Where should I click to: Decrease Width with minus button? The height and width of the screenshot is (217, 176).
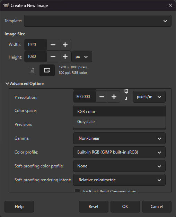(53, 45)
